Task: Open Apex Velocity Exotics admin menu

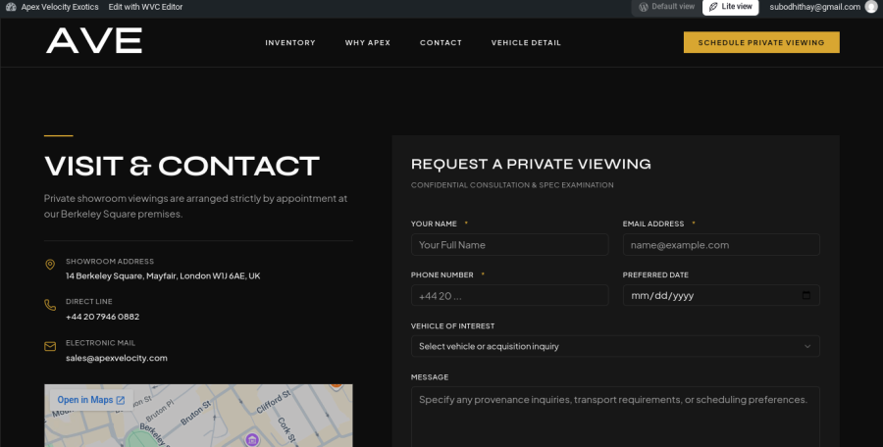Action: click(x=60, y=7)
